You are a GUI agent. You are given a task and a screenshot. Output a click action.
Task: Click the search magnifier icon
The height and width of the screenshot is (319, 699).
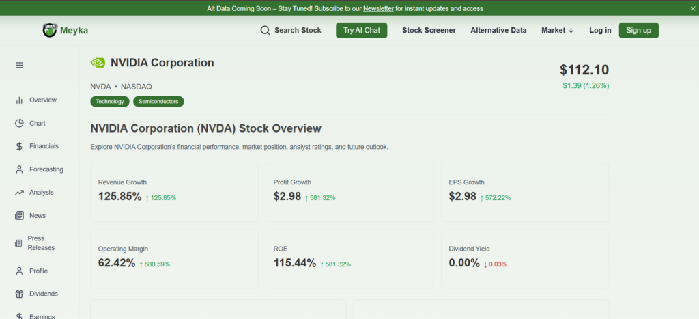point(266,30)
